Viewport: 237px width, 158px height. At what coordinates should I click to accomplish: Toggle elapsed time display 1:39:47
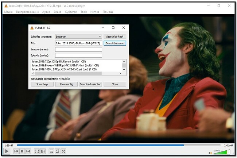click(x=9, y=146)
